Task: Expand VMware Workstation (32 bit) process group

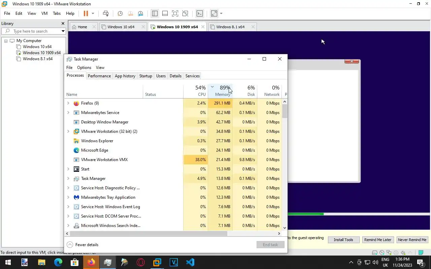Action: (68, 131)
